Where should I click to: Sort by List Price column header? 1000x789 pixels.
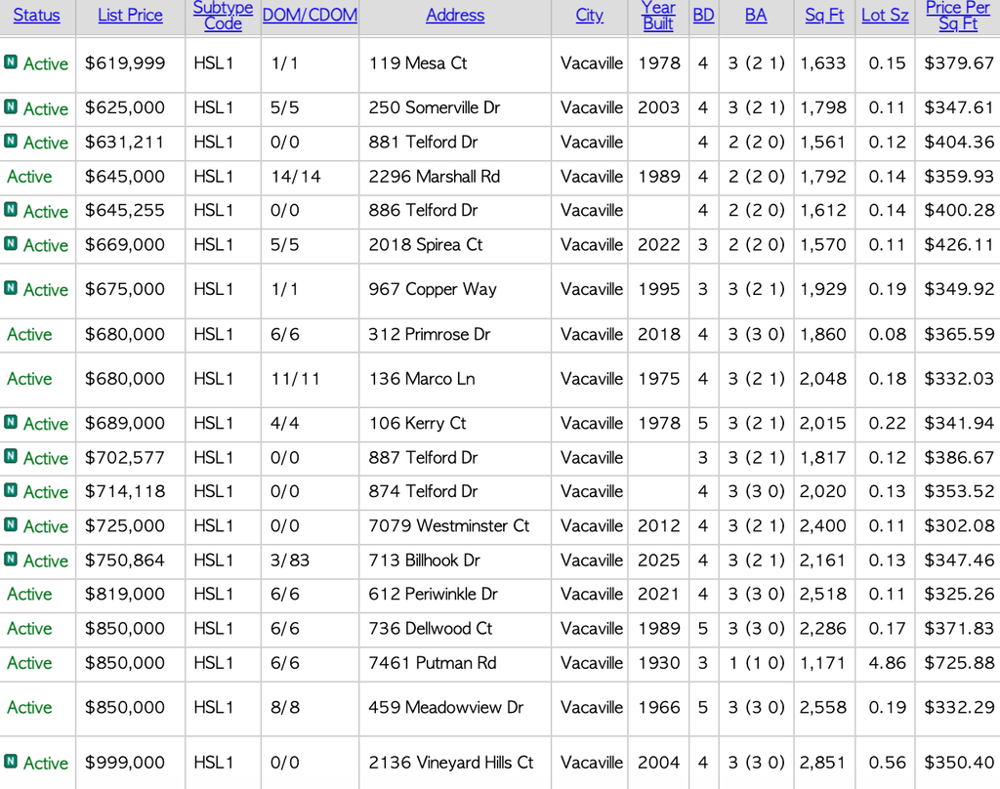coord(130,16)
